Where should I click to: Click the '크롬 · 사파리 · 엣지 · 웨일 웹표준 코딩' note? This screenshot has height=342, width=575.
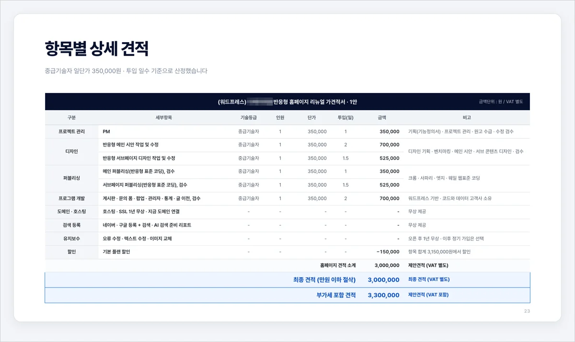pyautogui.click(x=444, y=178)
